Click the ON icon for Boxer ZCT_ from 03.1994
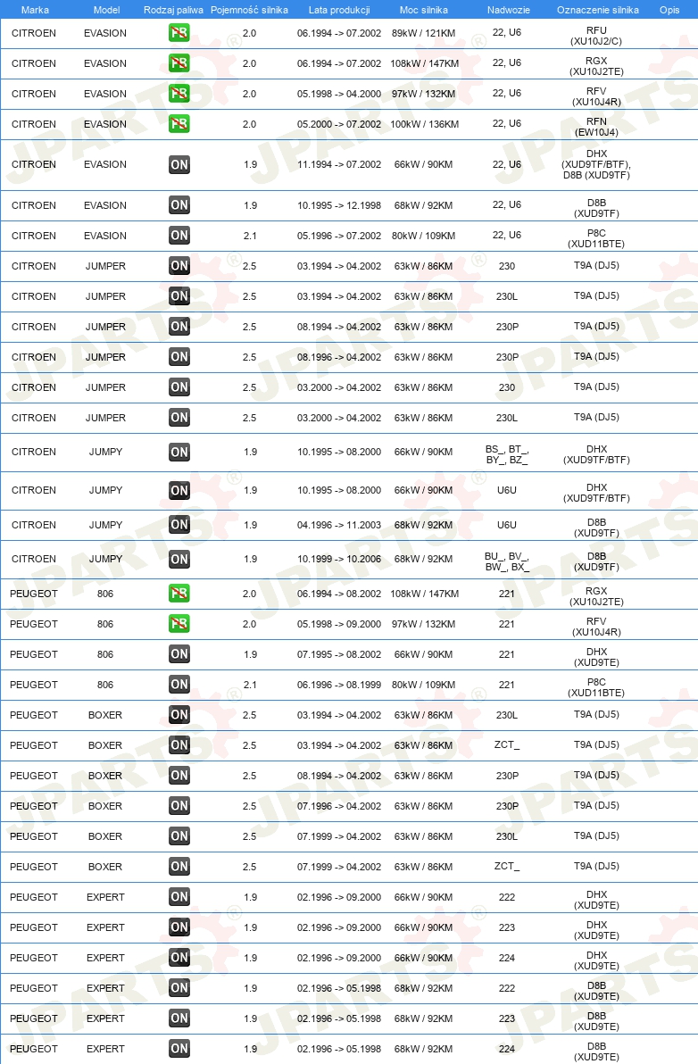698x1064 pixels. [179, 745]
